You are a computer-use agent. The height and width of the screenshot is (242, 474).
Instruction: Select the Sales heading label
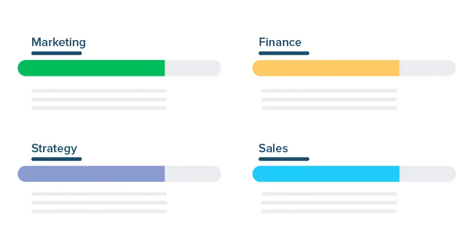[273, 148]
